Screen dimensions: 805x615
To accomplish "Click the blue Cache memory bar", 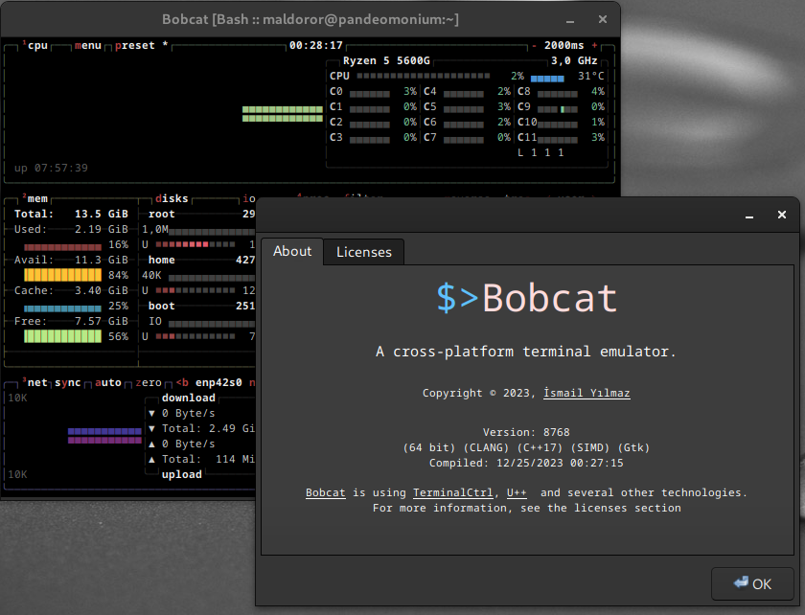I will [x=62, y=308].
